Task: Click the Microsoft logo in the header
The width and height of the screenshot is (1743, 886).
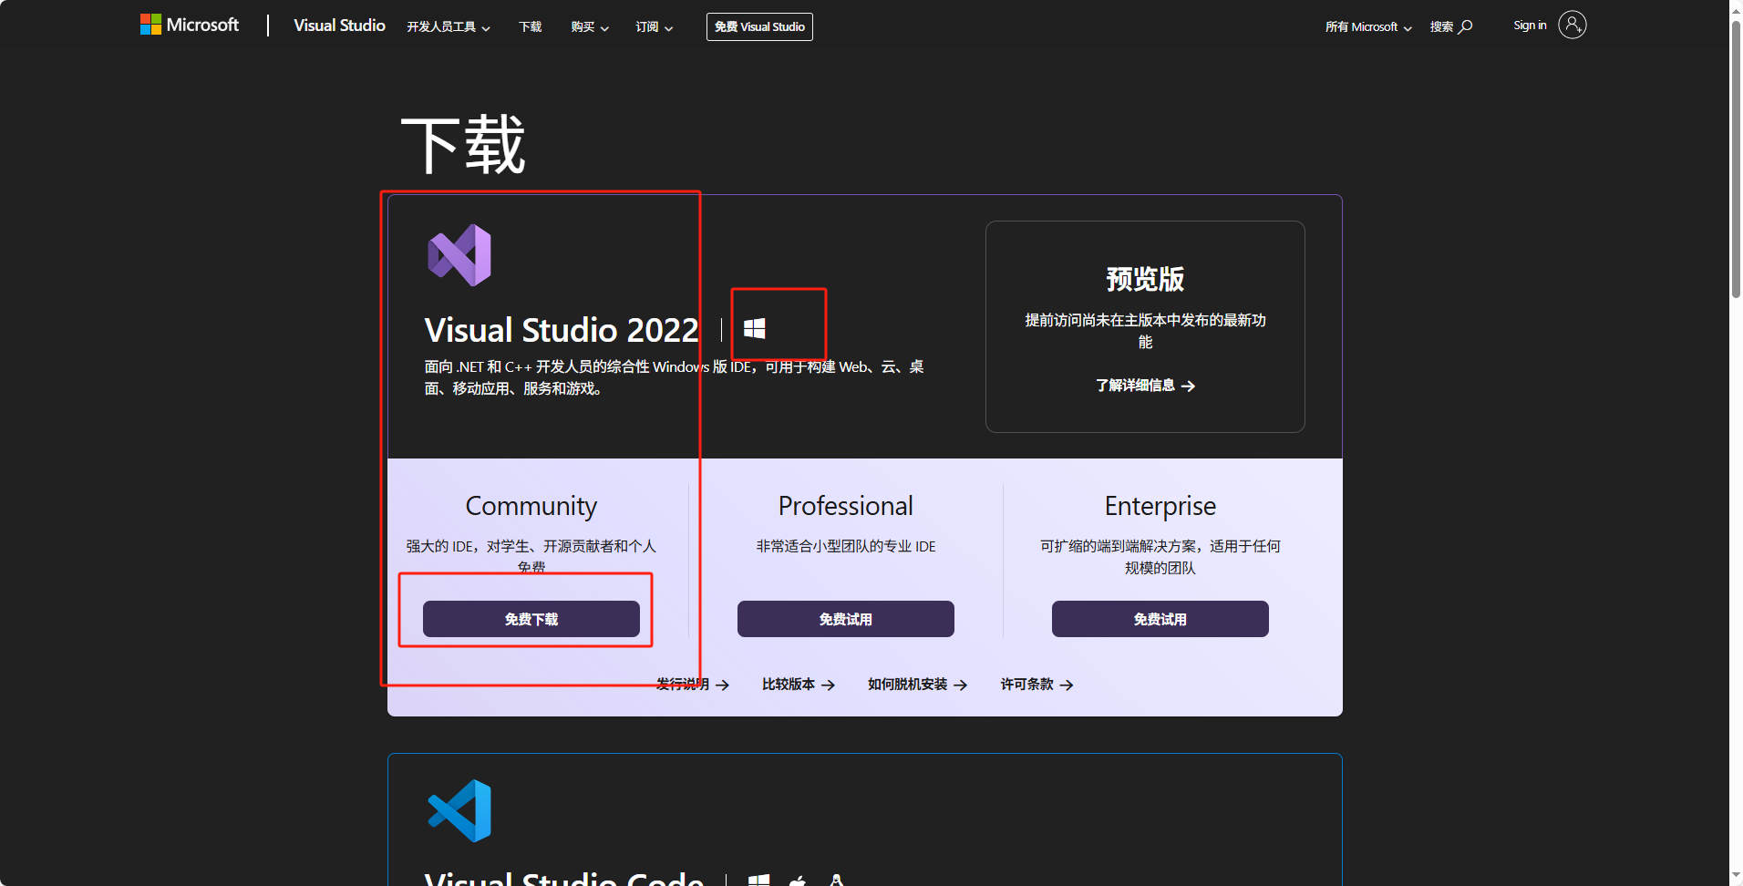Action: (x=189, y=25)
